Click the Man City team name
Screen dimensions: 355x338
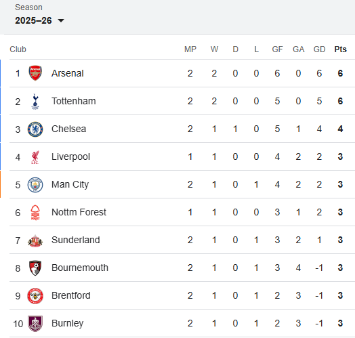tap(70, 184)
